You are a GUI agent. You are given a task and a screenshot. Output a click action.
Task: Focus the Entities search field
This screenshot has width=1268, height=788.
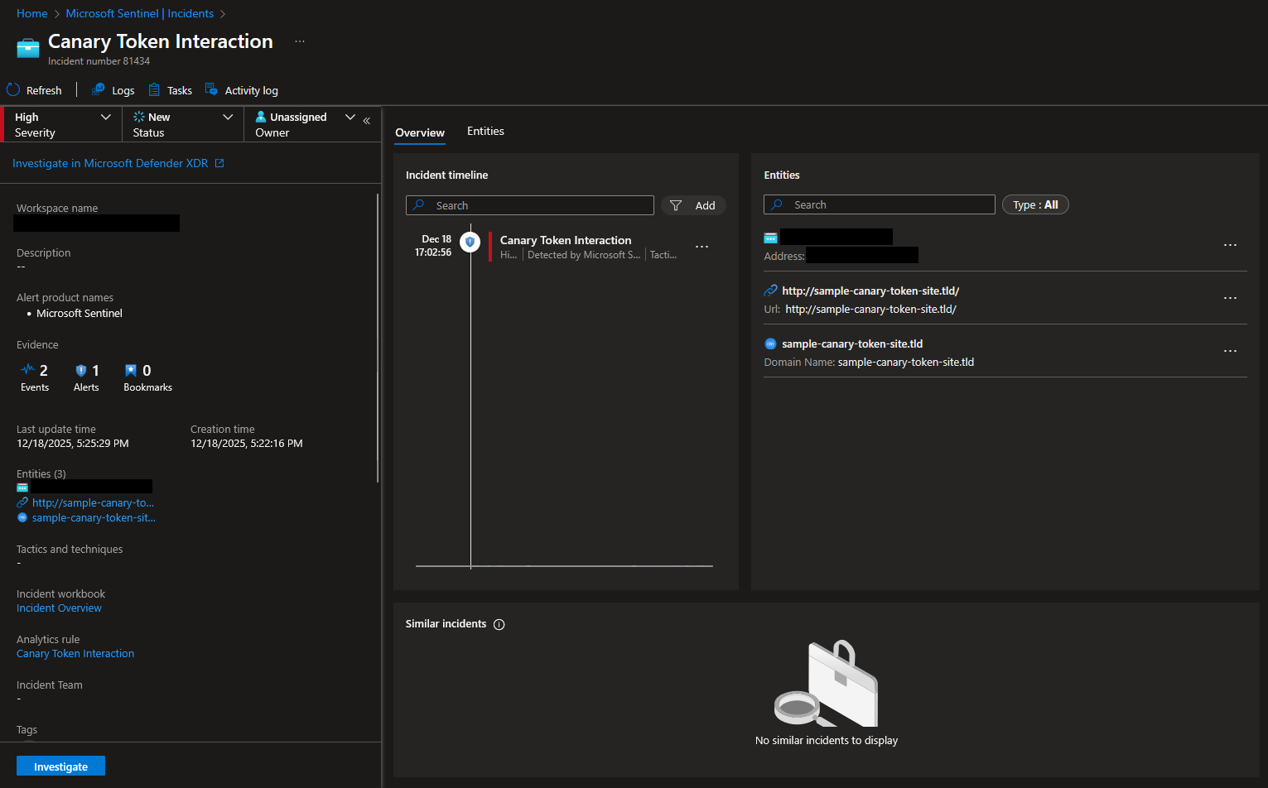pyautogui.click(x=880, y=204)
